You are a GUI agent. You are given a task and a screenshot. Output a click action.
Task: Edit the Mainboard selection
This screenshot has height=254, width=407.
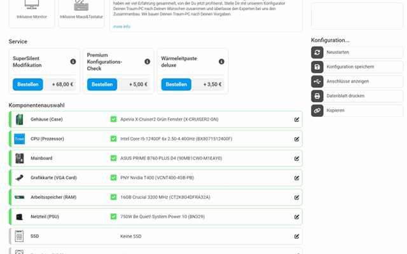click(296, 158)
